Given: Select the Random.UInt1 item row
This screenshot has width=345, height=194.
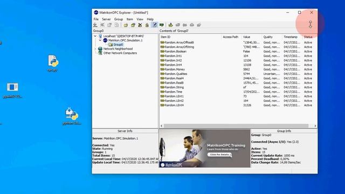Looking at the screenshot, I should pyautogui.click(x=238, y=96).
